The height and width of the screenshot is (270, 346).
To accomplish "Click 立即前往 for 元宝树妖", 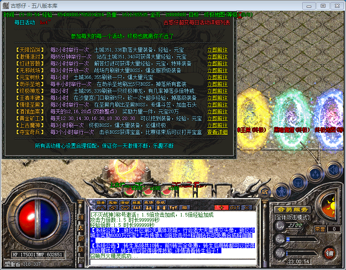I will coord(218,77).
